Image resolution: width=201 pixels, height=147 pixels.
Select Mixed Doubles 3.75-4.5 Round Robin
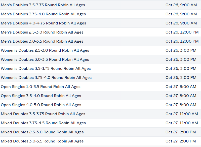pos(43,123)
